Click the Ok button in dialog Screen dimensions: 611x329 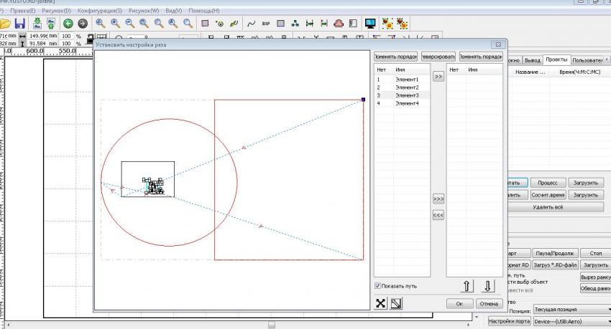[459, 304]
